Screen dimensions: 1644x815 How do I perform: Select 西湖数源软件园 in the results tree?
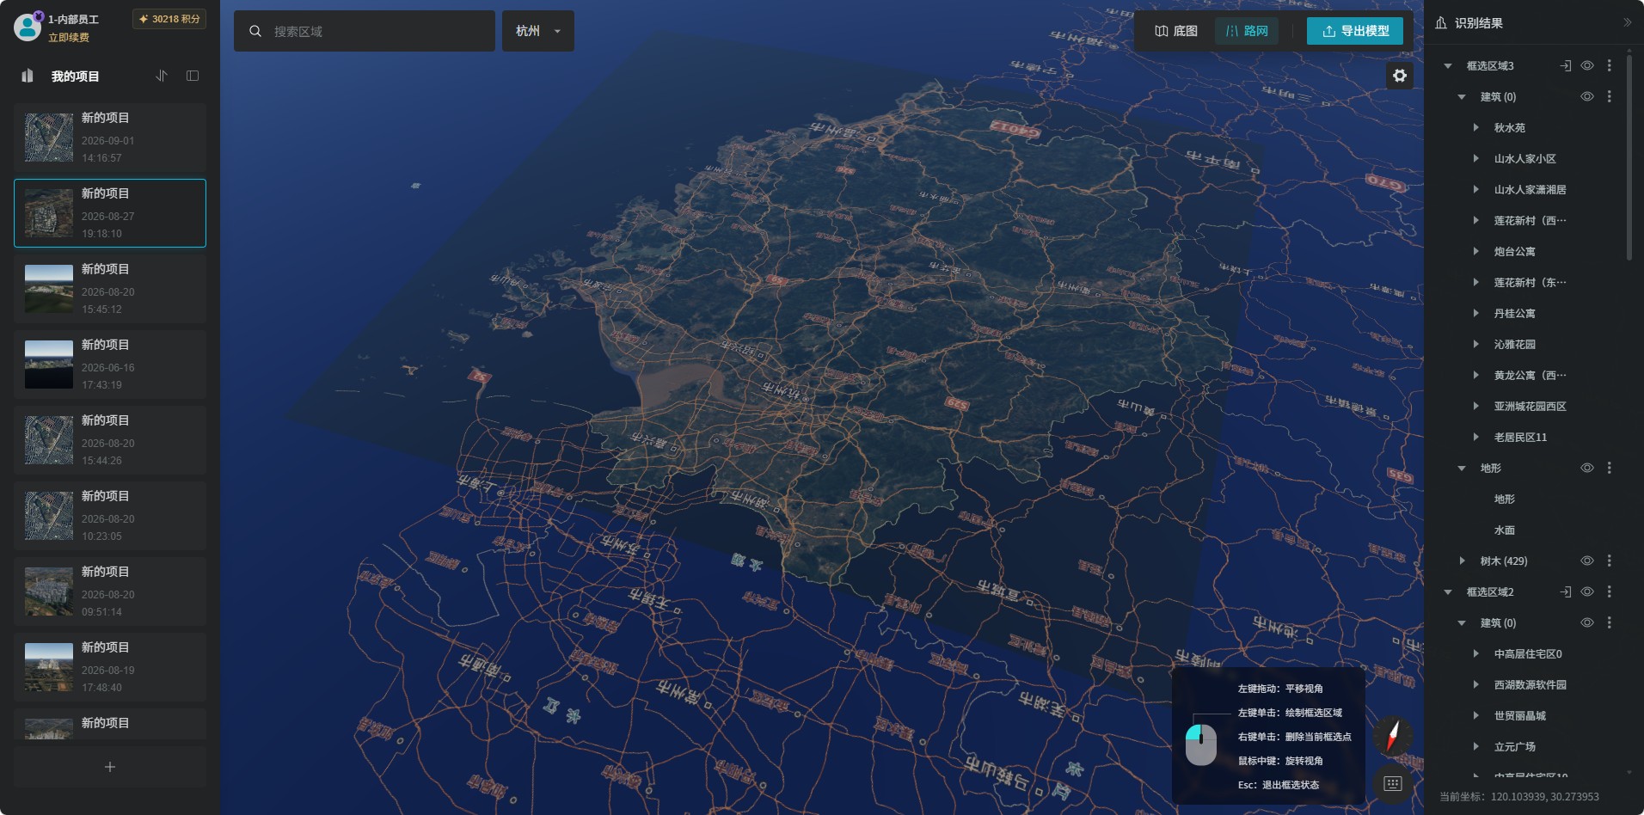tap(1530, 684)
